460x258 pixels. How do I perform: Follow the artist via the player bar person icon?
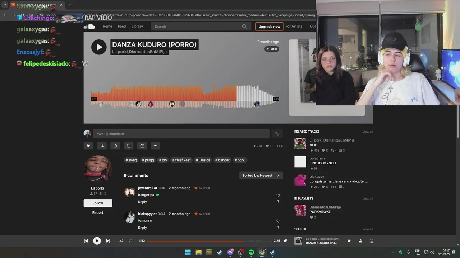(x=360, y=241)
